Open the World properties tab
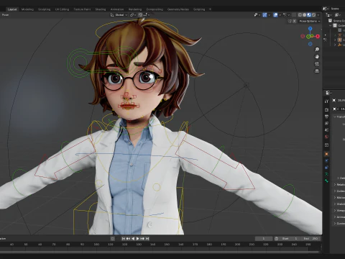The width and height of the screenshot is (345, 259). click(x=326, y=137)
